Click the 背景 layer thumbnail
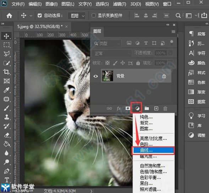 tap(108, 76)
